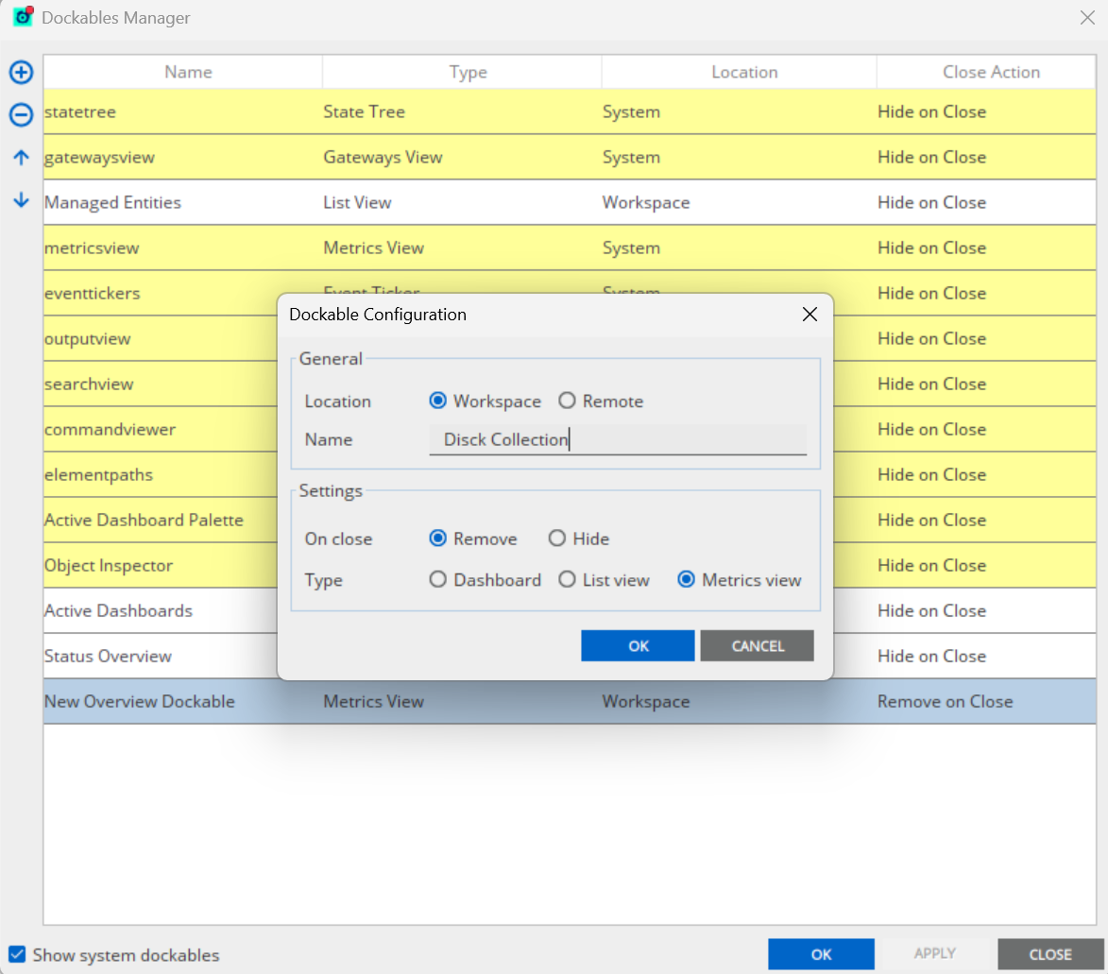The width and height of the screenshot is (1108, 974).
Task: Select the Remote location radio button
Action: point(567,401)
